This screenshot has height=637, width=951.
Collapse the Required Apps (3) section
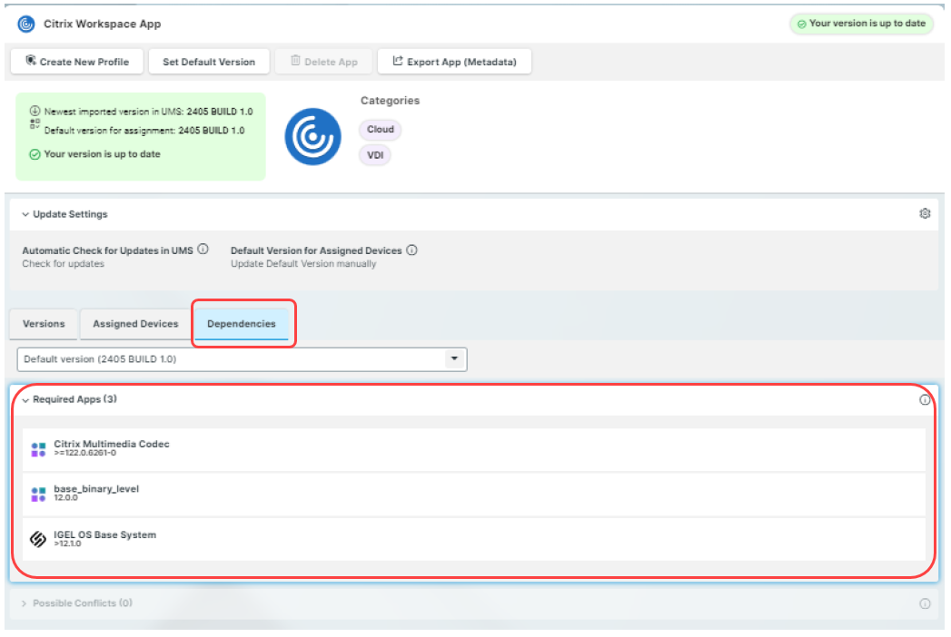(x=25, y=400)
